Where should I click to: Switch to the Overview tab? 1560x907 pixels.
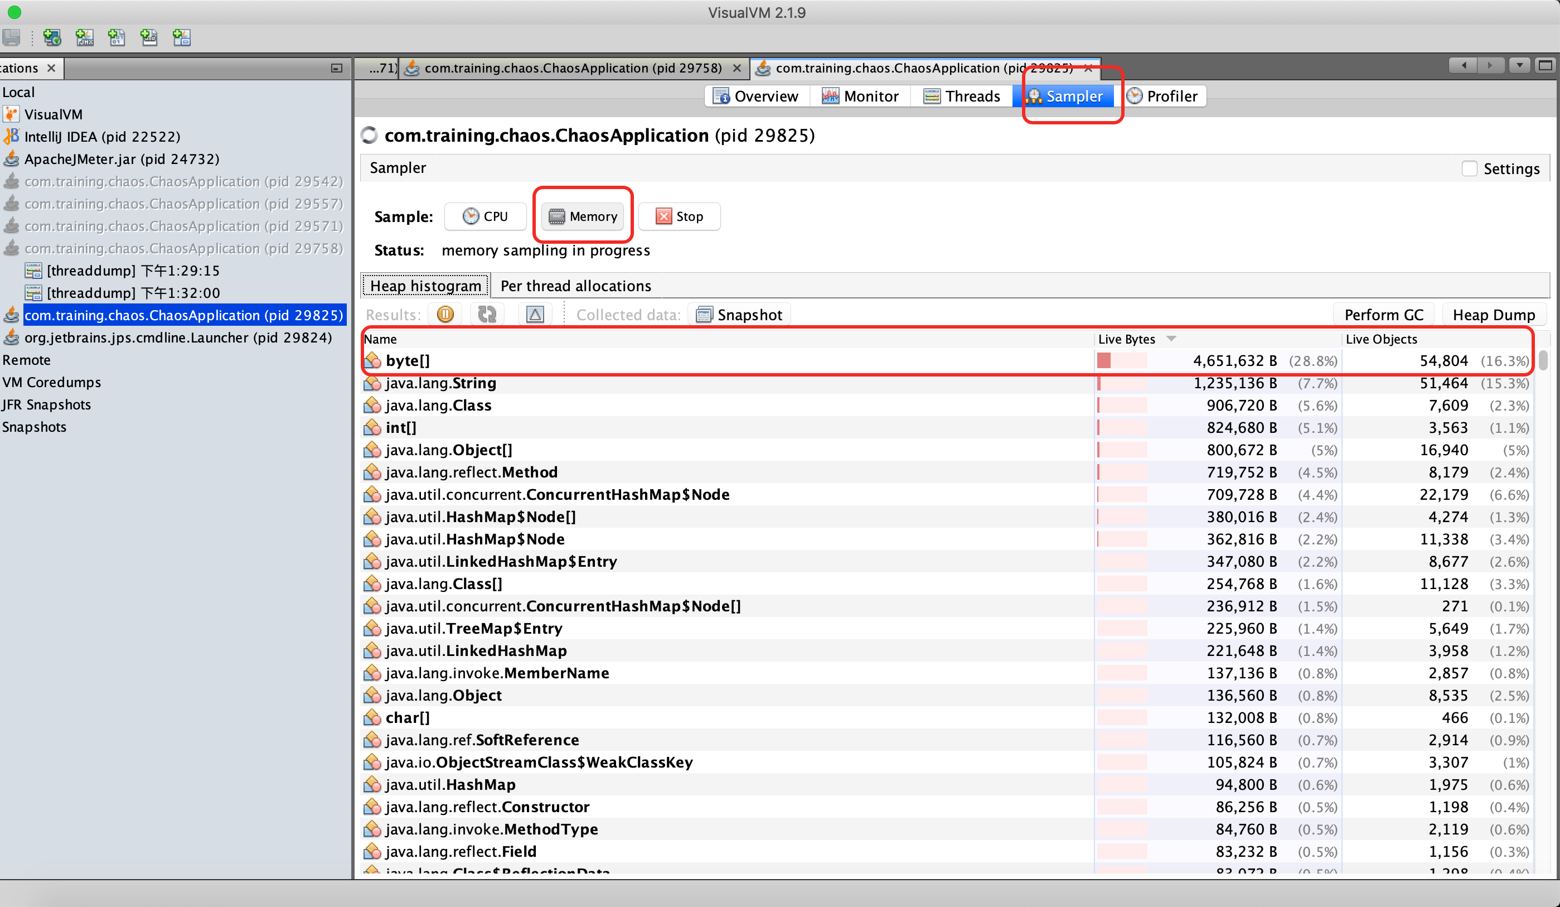[x=757, y=96]
